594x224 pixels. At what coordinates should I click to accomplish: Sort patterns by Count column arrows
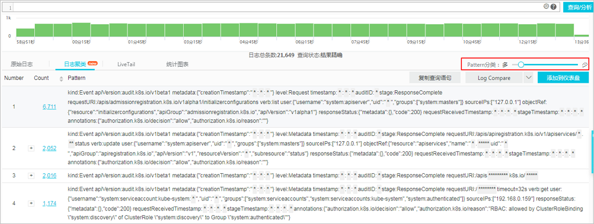pyautogui.click(x=62, y=79)
